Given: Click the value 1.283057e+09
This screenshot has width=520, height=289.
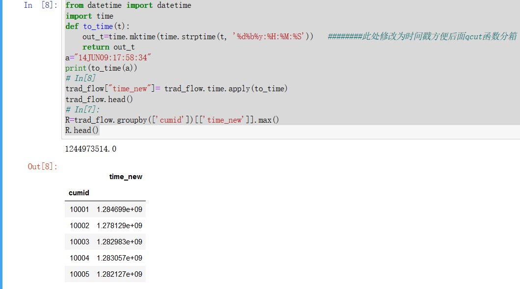Looking at the screenshot, I should coord(119,258).
